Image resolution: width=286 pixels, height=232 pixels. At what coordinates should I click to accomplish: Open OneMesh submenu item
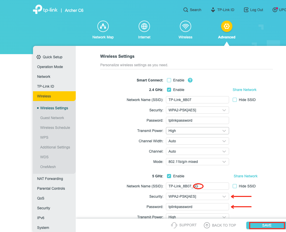48,167
